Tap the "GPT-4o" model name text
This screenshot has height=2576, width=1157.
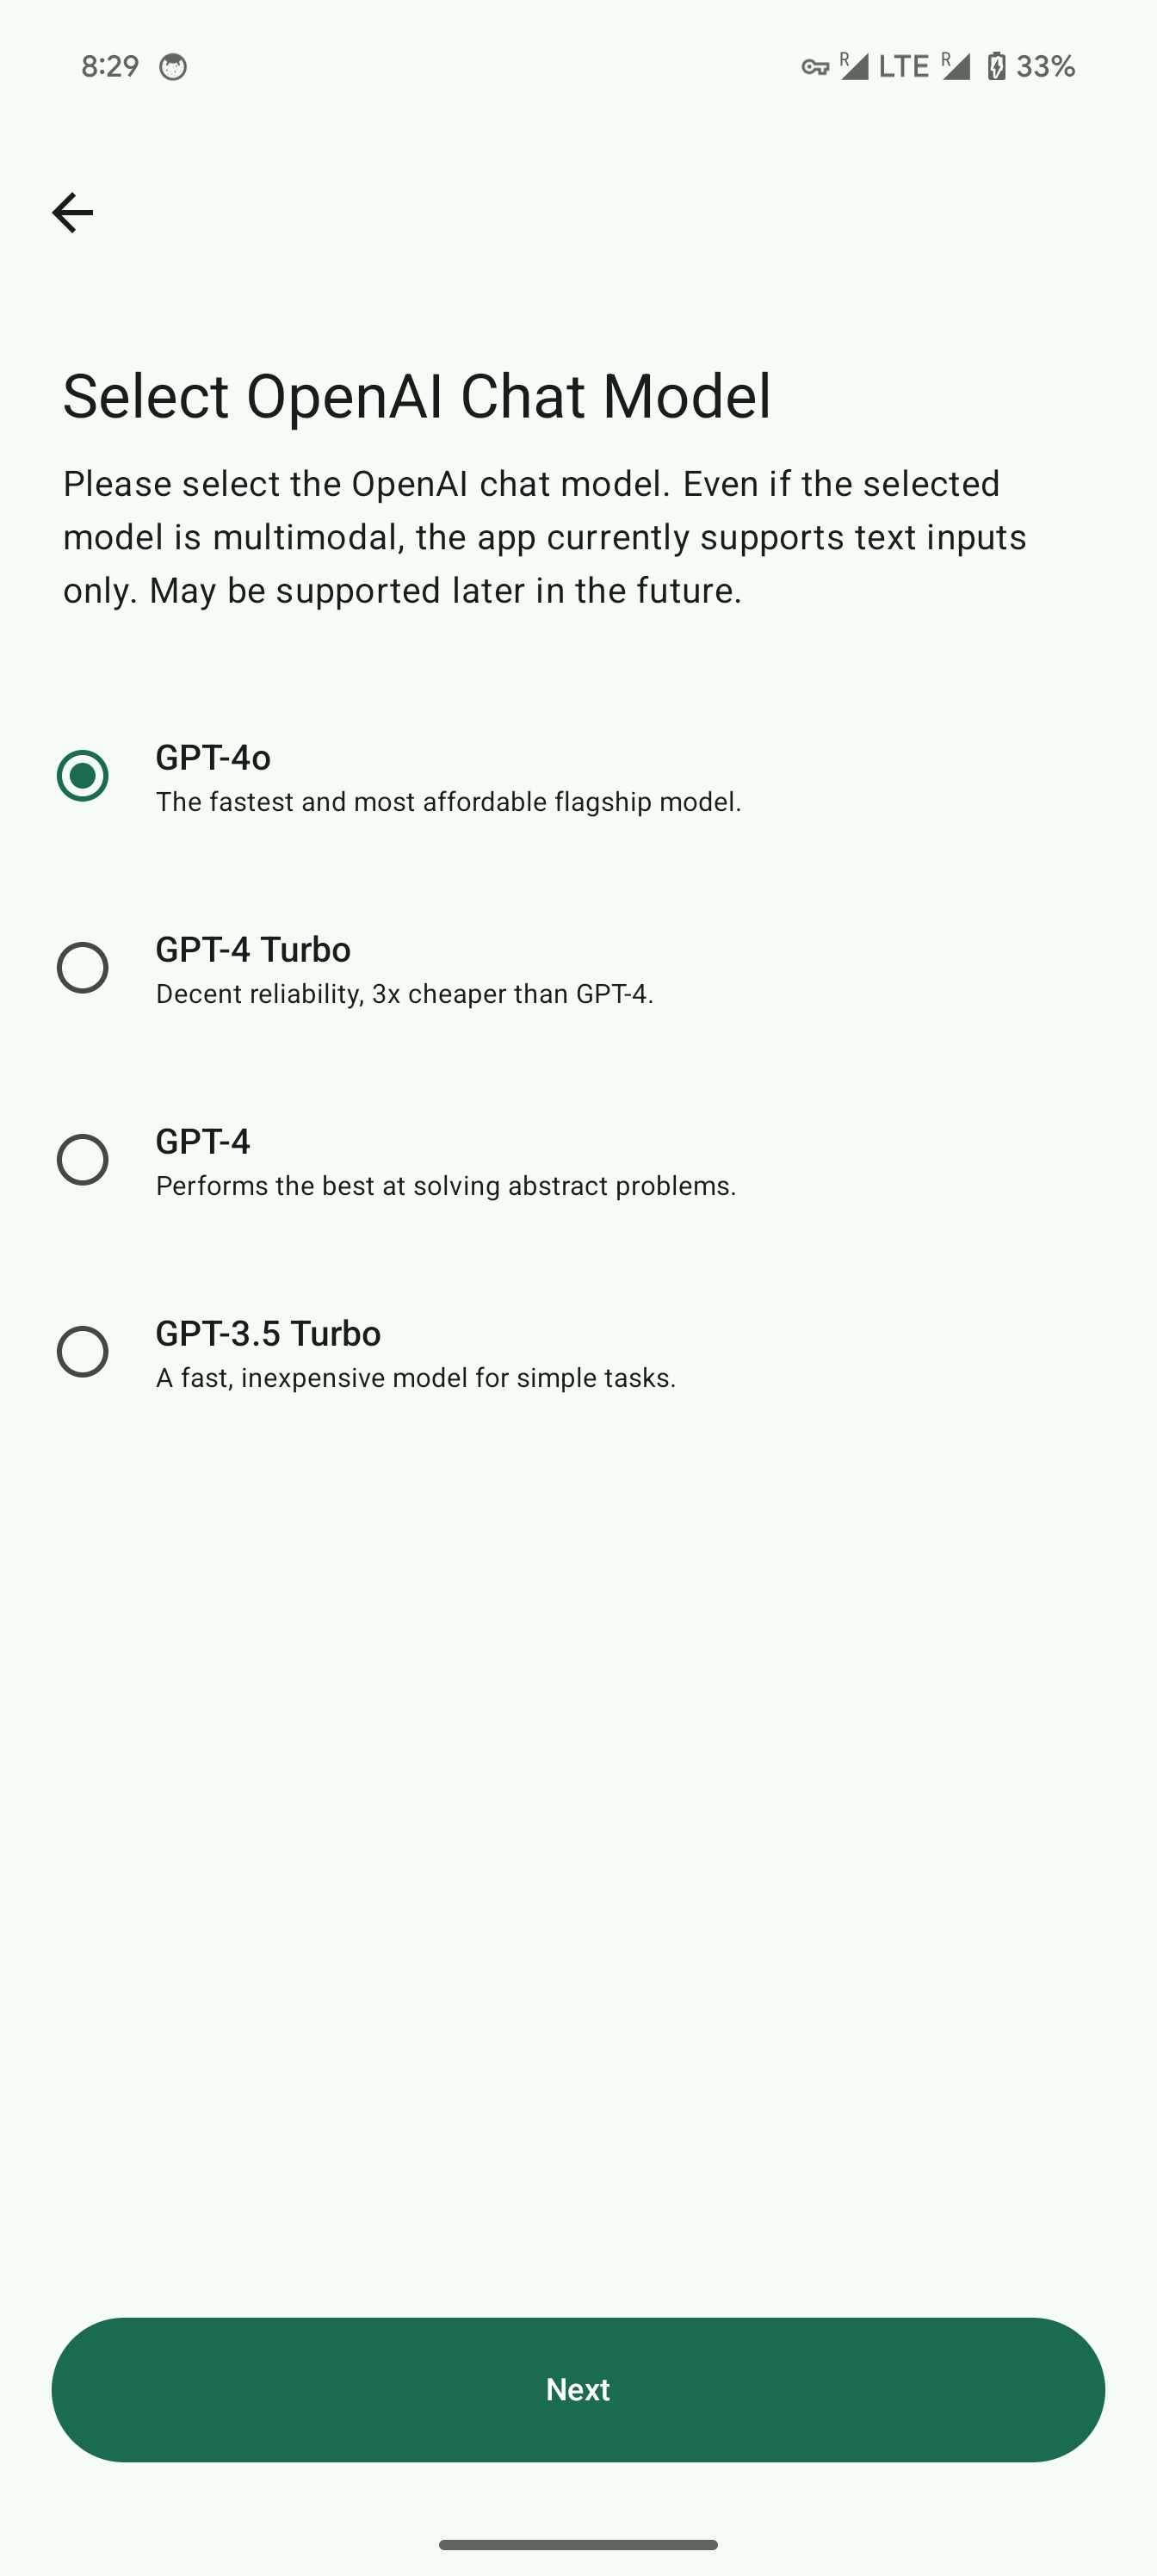click(x=213, y=758)
